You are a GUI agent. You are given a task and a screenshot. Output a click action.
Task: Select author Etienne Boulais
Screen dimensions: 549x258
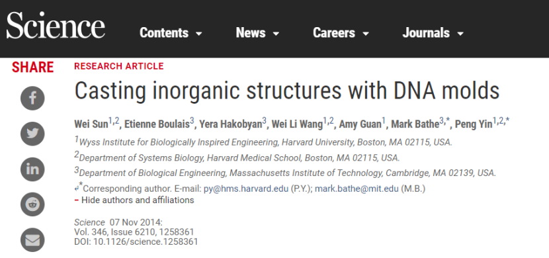click(157, 124)
